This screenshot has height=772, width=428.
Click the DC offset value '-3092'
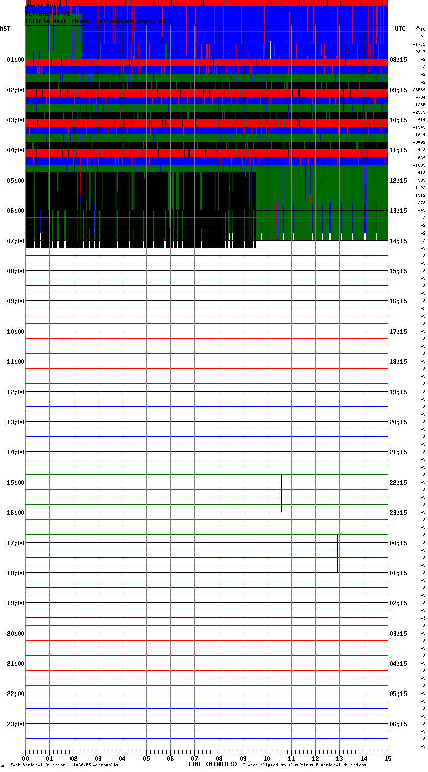(419, 142)
